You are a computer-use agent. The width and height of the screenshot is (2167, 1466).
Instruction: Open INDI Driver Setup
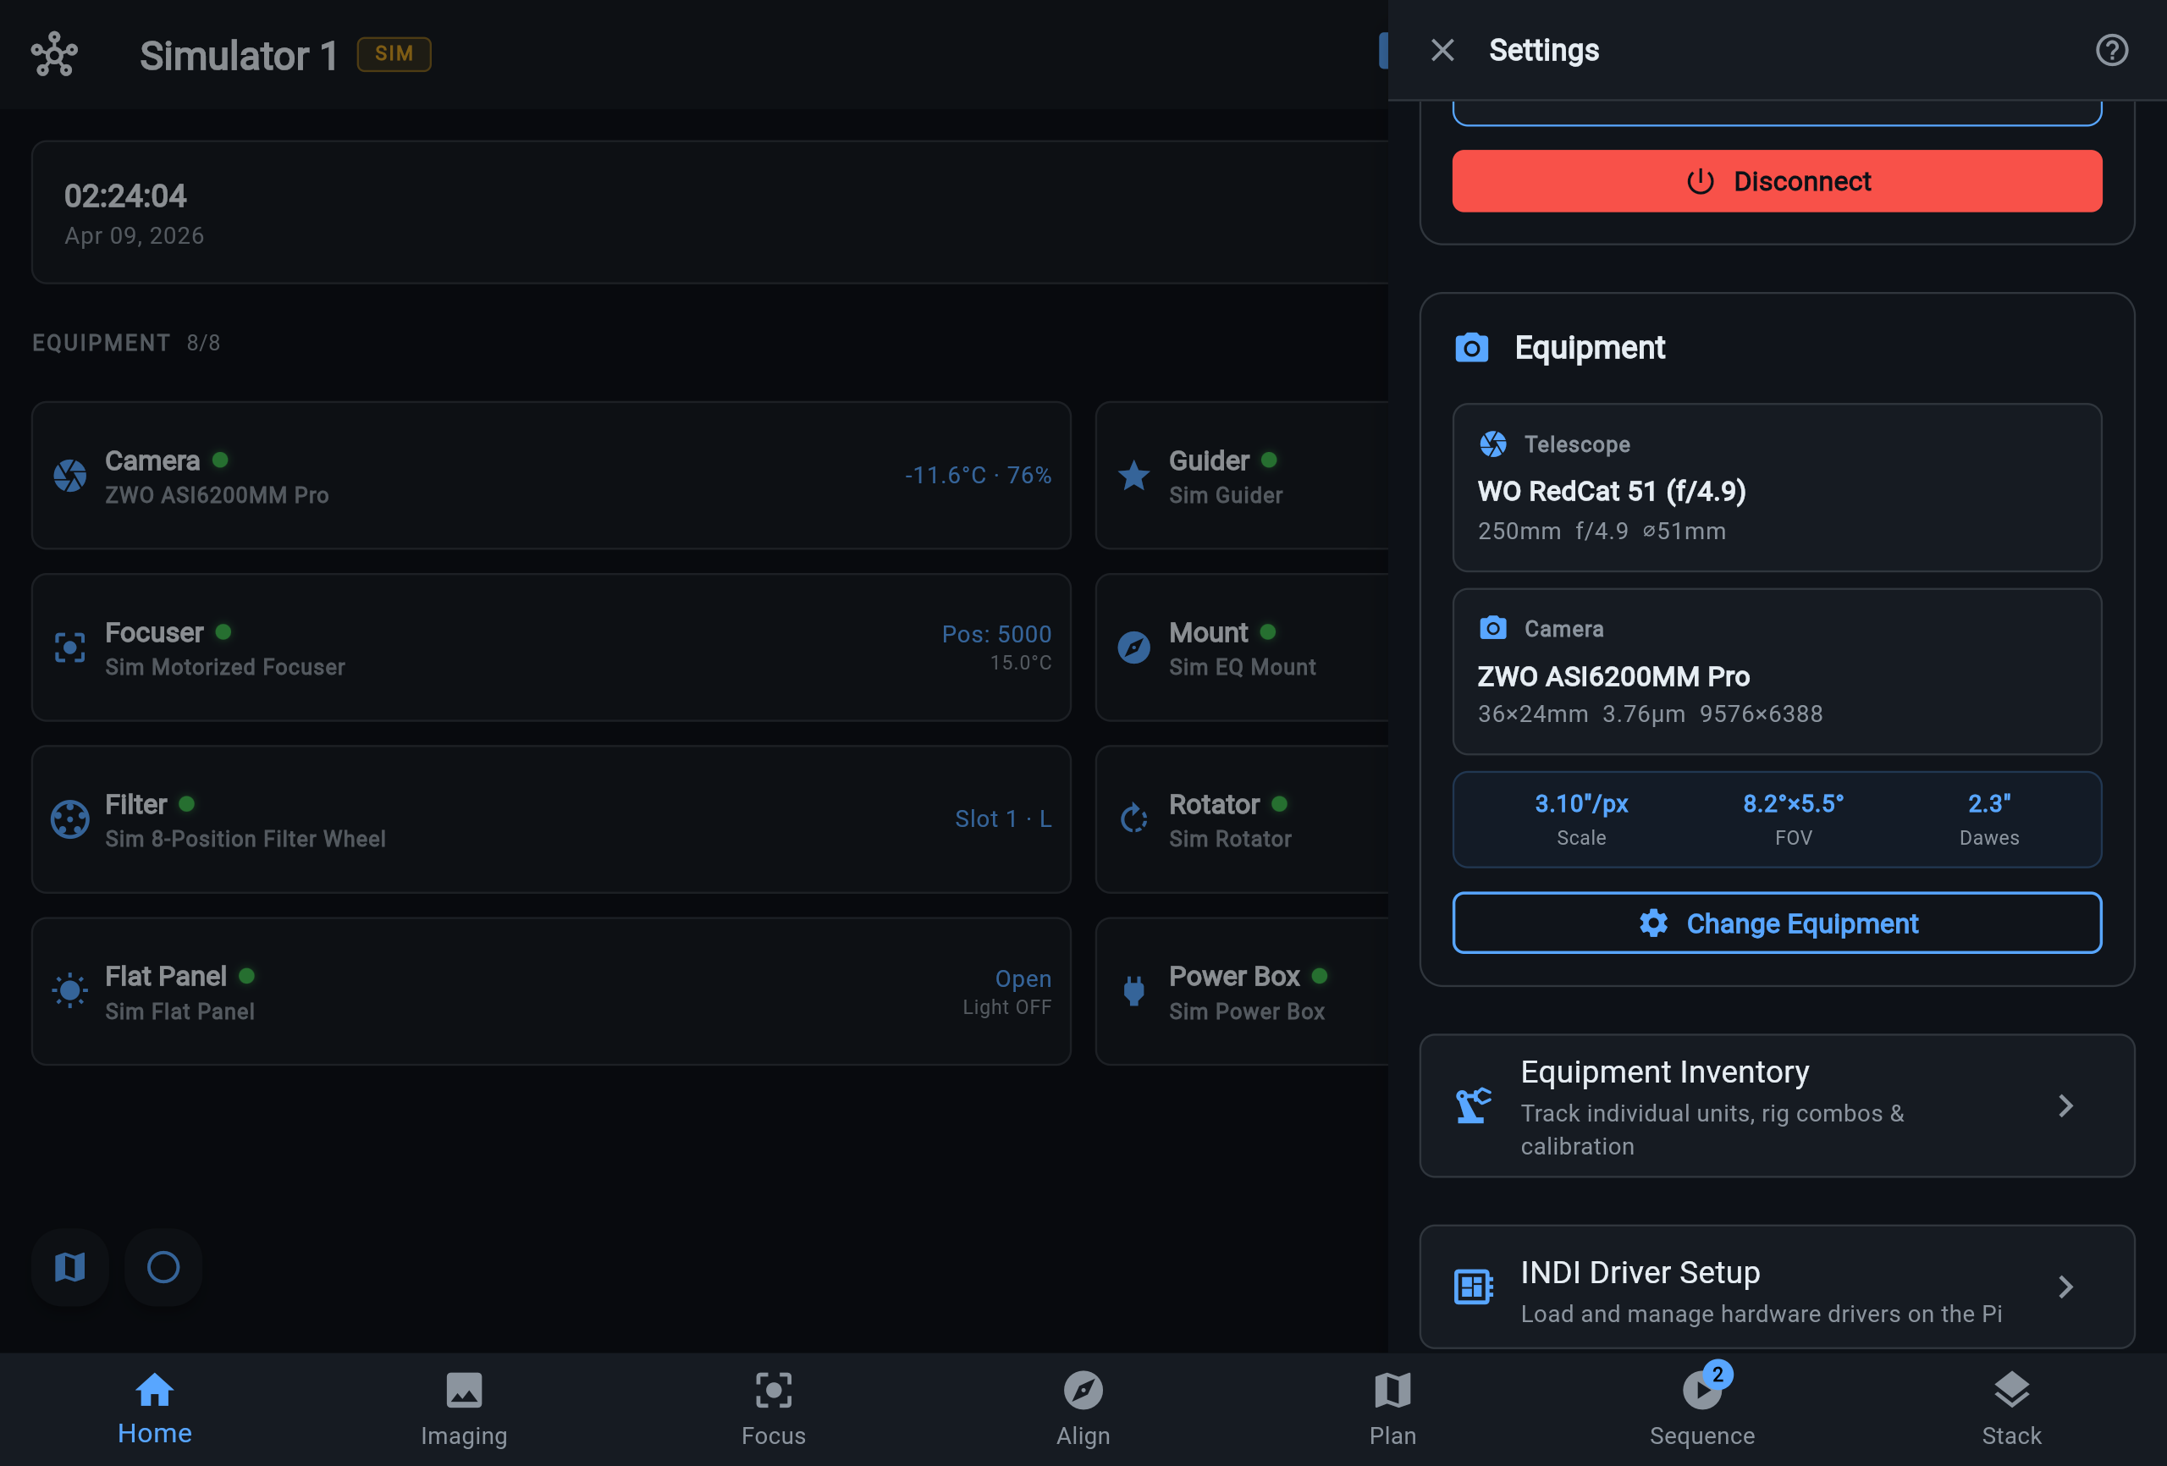coord(1776,1287)
